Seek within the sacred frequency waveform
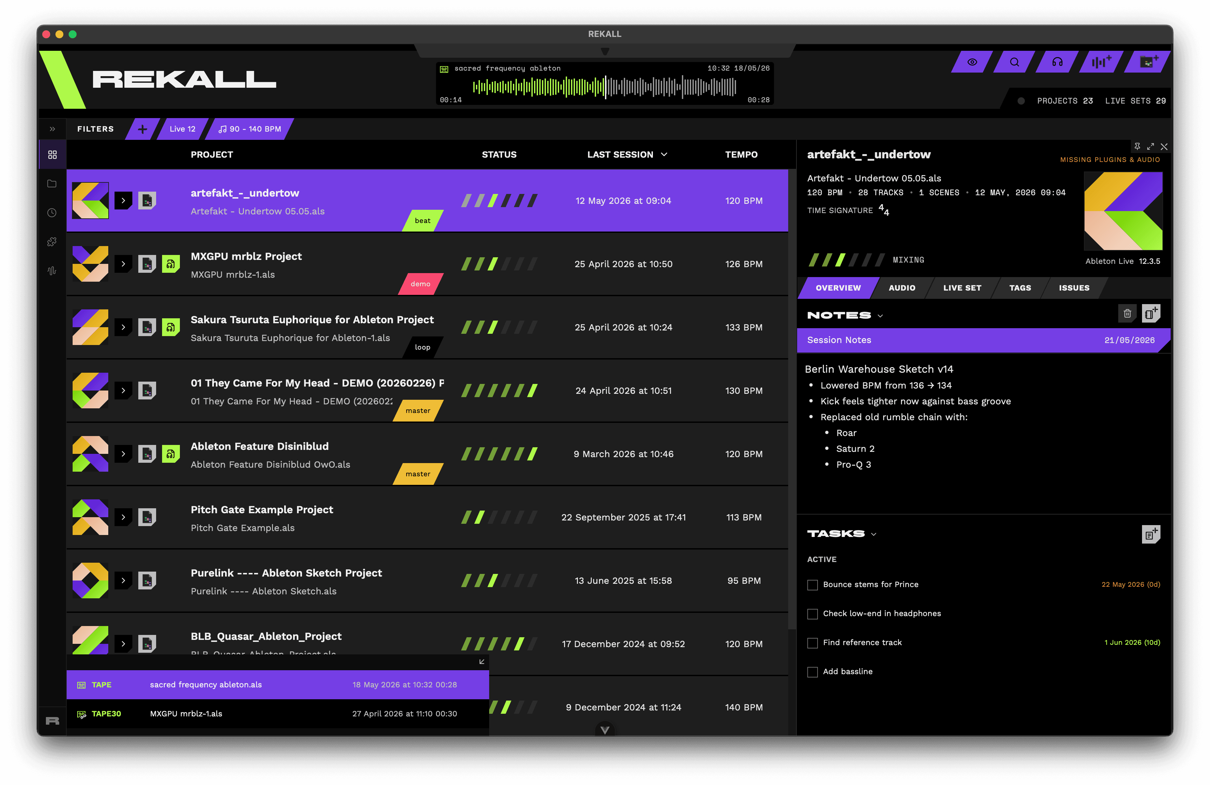The image size is (1210, 785). [x=604, y=87]
